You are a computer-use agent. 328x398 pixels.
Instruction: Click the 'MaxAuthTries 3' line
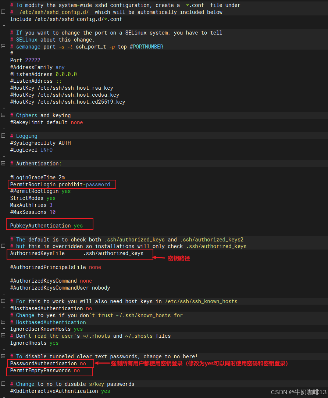[x=31, y=205]
